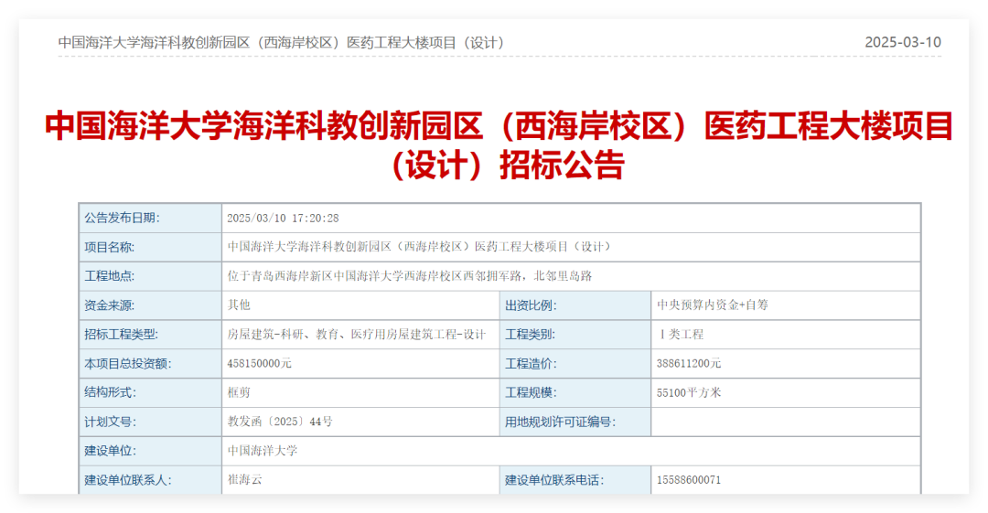
Task: Click the 建设单位联系电话 label
Action: (x=553, y=479)
